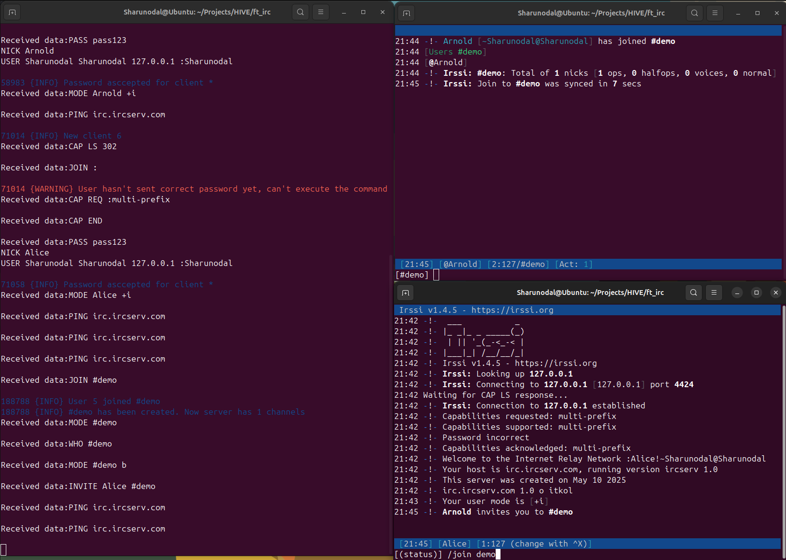Click '#demo has been created' INFO line
786x560 pixels.
[153, 412]
